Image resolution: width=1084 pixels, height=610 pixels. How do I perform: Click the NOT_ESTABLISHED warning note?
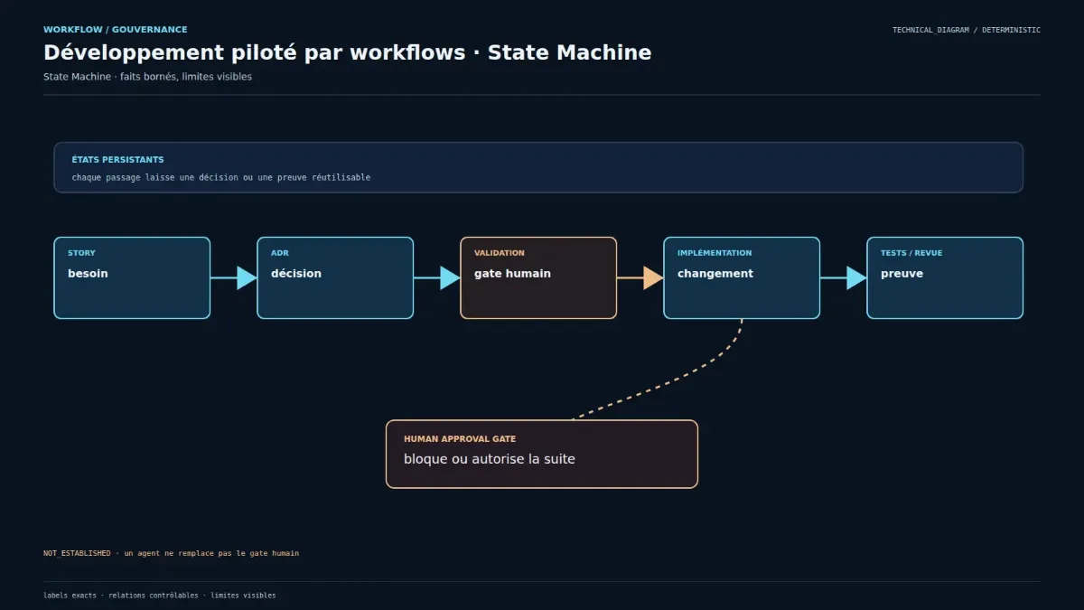[171, 553]
